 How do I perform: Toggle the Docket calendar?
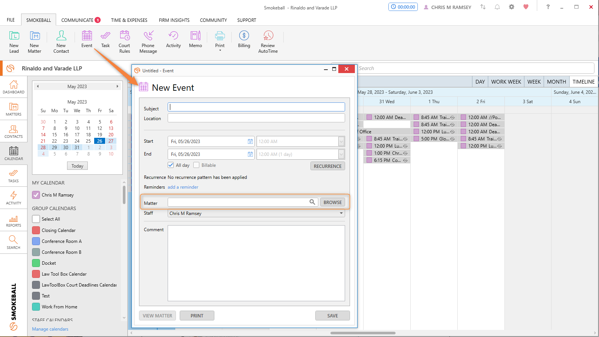click(x=36, y=263)
